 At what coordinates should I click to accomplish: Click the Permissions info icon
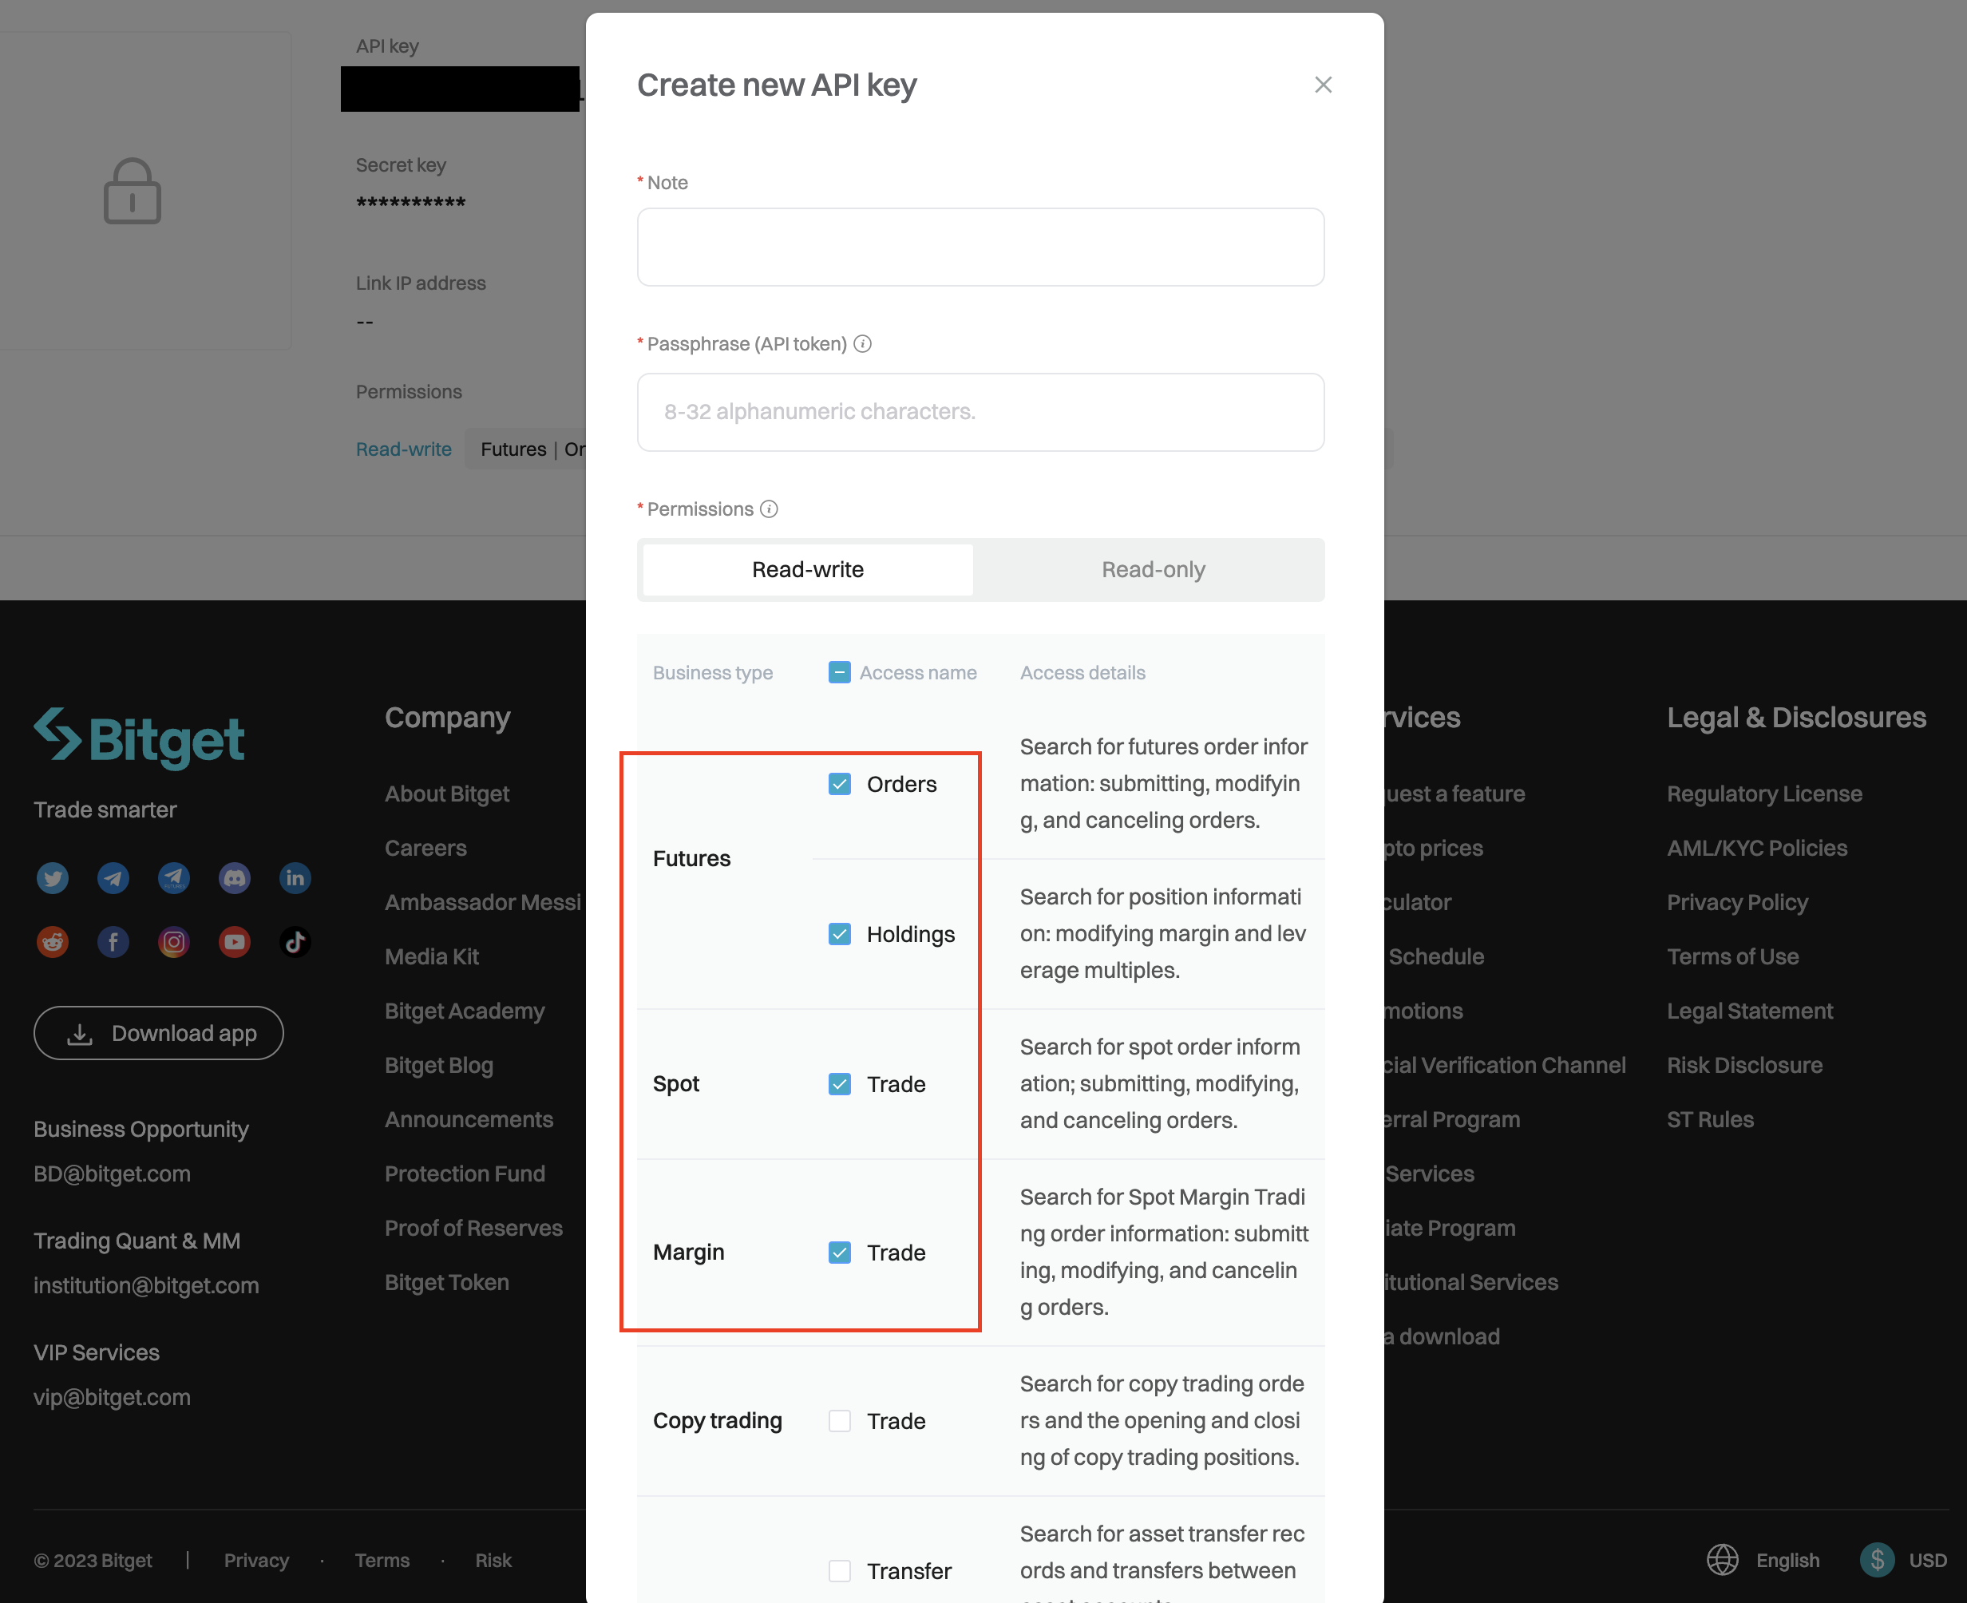point(768,509)
